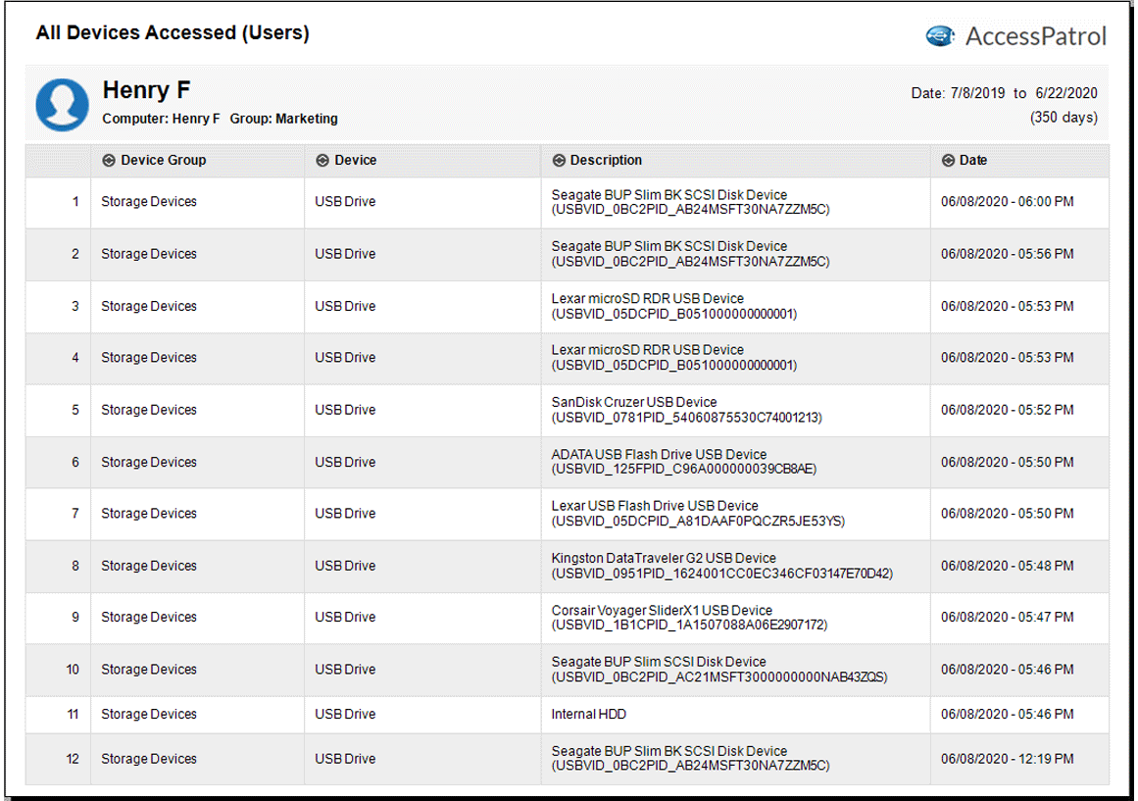
Task: Click Group: Marketing label
Action: pyautogui.click(x=284, y=119)
